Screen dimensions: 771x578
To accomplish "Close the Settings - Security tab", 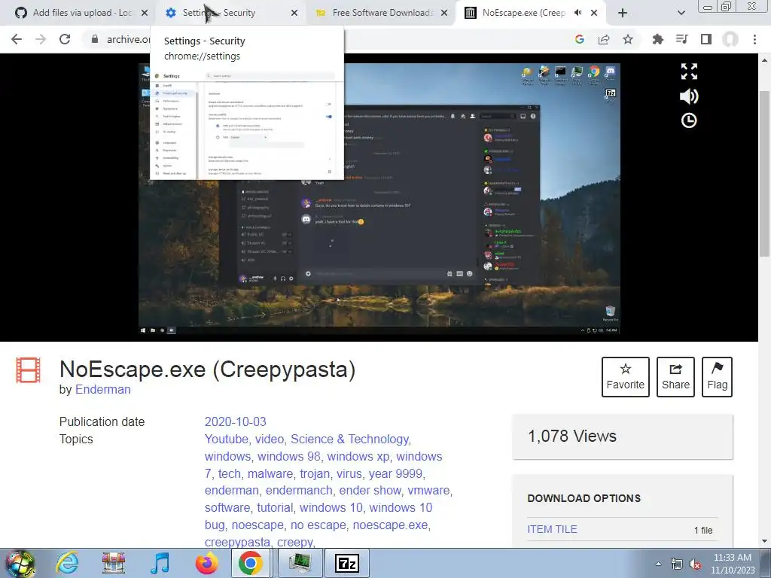I will coord(294,13).
